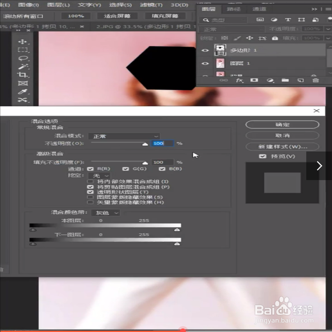This screenshot has width=332, height=332.
Task: Toggle visibility of 图层 1
Action: 205,63
